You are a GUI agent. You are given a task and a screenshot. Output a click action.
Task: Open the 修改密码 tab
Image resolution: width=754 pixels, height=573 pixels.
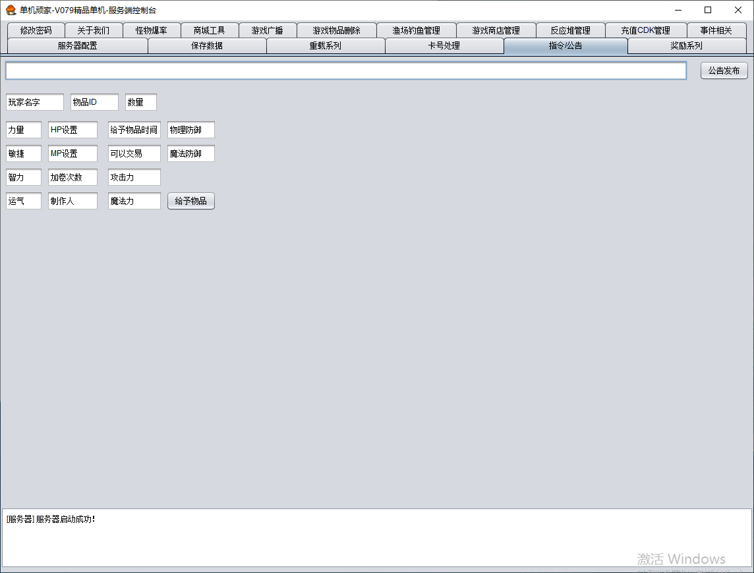pos(36,30)
